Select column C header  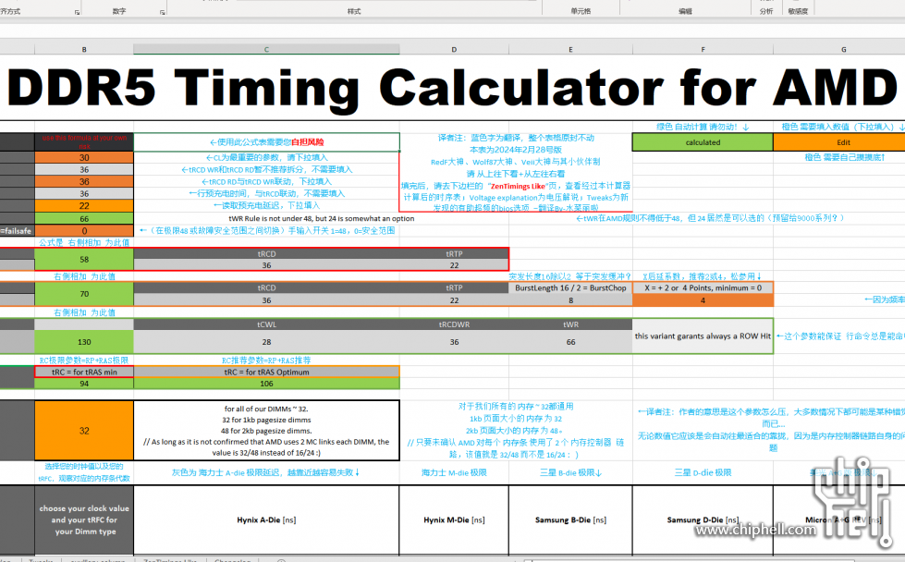tap(266, 50)
